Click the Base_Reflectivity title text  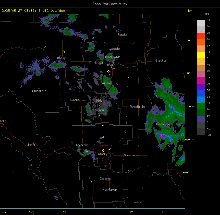tap(110, 4)
